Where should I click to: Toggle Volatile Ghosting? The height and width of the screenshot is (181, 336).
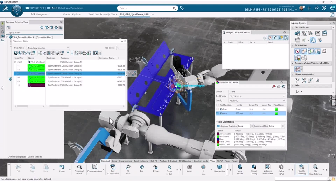coord(301,169)
